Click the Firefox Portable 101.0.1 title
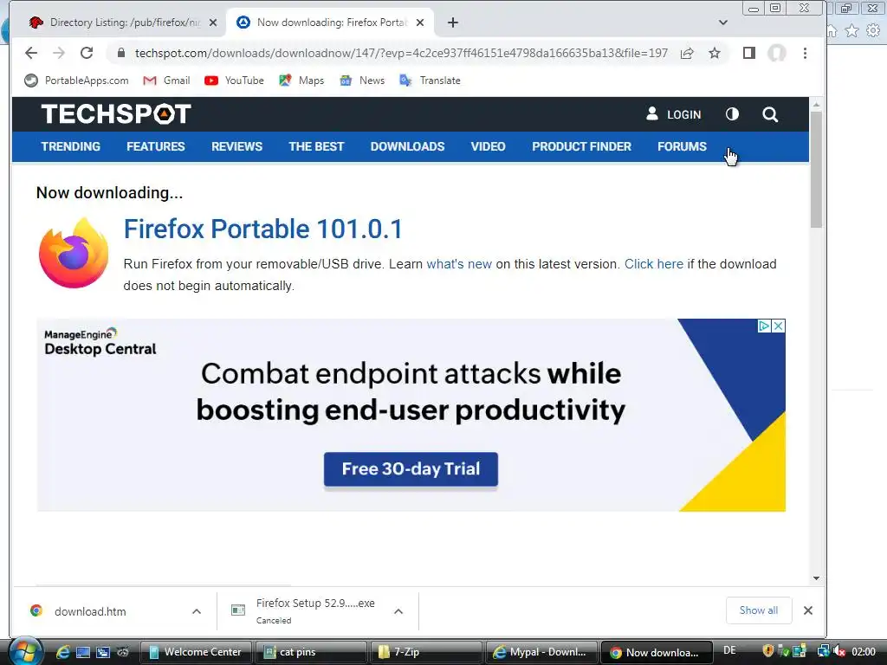The width and height of the screenshot is (887, 665). pos(263,229)
